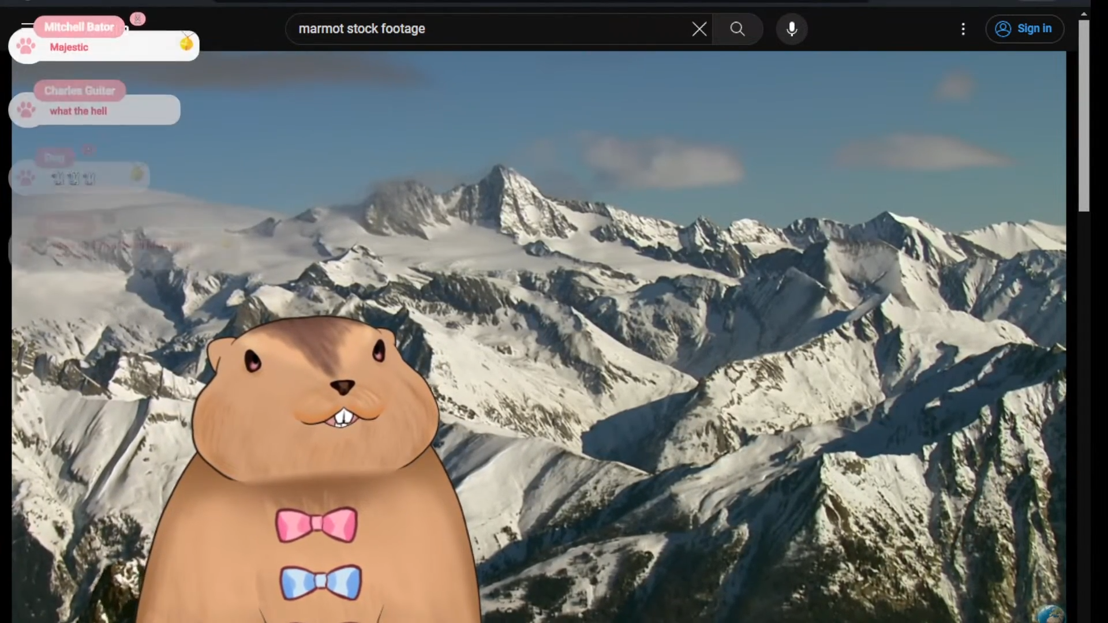
Task: Click the page scrollbar thumb
Action: [x=1084, y=115]
